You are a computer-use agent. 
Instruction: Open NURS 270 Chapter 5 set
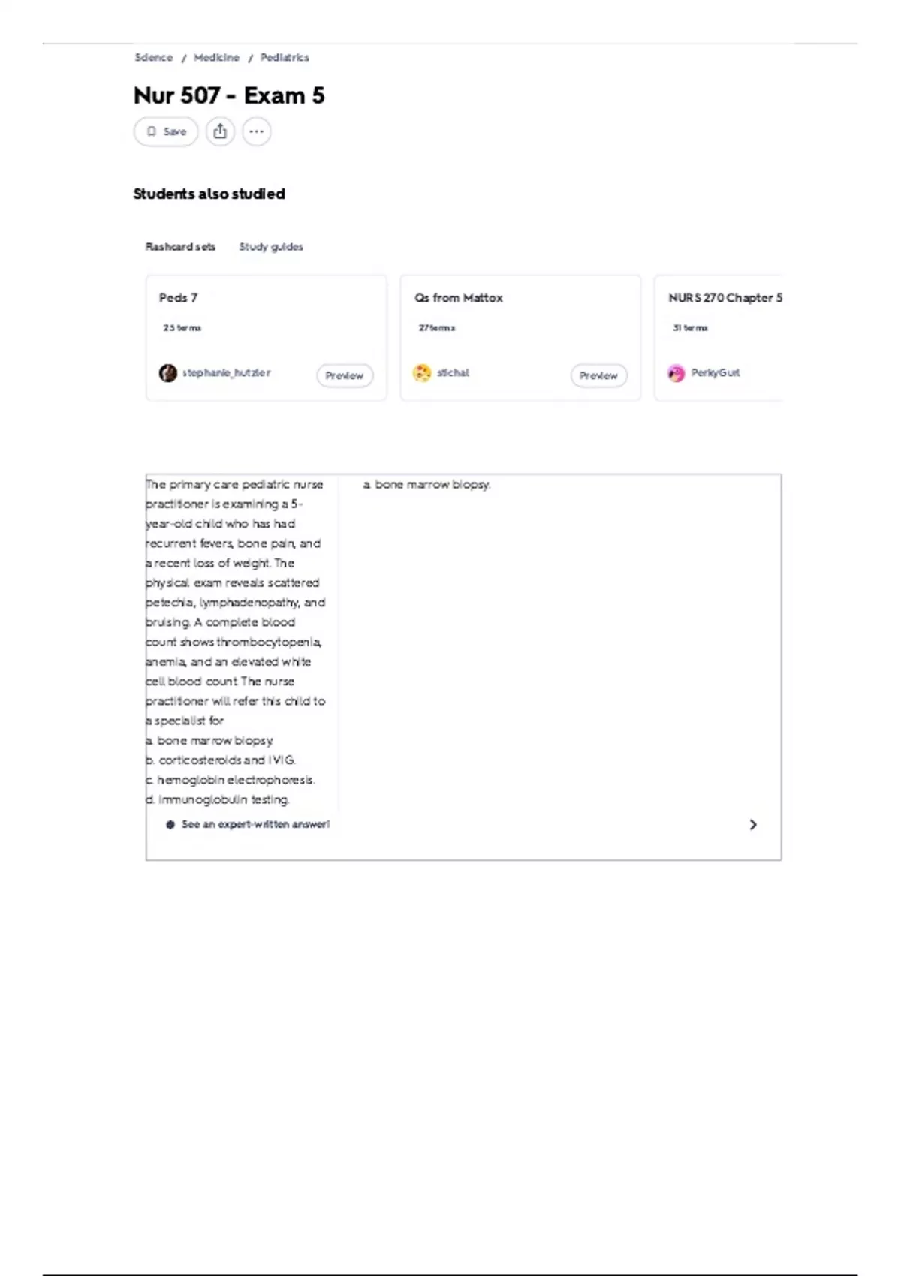pyautogui.click(x=725, y=298)
